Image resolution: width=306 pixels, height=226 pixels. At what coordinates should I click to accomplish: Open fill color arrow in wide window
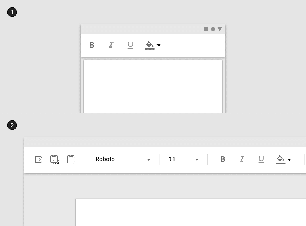[x=290, y=160]
